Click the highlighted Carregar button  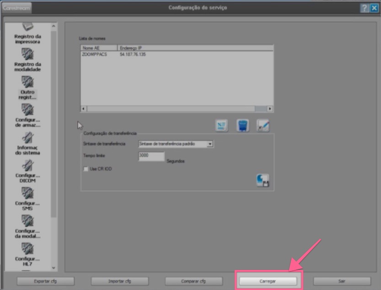pos(269,281)
